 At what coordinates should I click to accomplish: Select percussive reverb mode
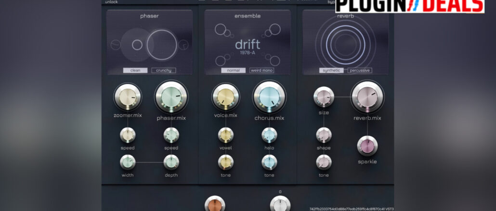[x=360, y=70]
